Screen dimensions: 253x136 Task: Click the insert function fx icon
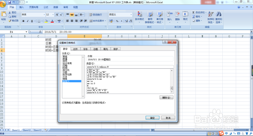point(40,32)
